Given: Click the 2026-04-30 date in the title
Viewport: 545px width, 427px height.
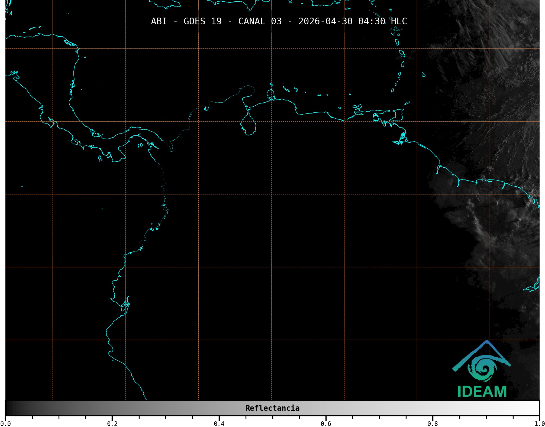Looking at the screenshot, I should coord(325,21).
